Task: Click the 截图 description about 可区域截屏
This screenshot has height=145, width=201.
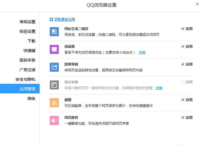Action: pos(109,105)
